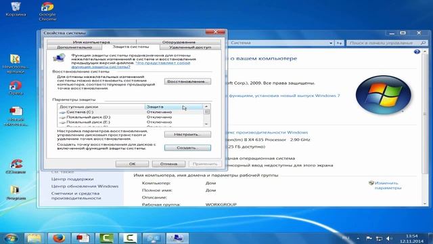This screenshot has height=244, width=433.
Task: Open the Action Center link in sidebar
Action: point(72,179)
